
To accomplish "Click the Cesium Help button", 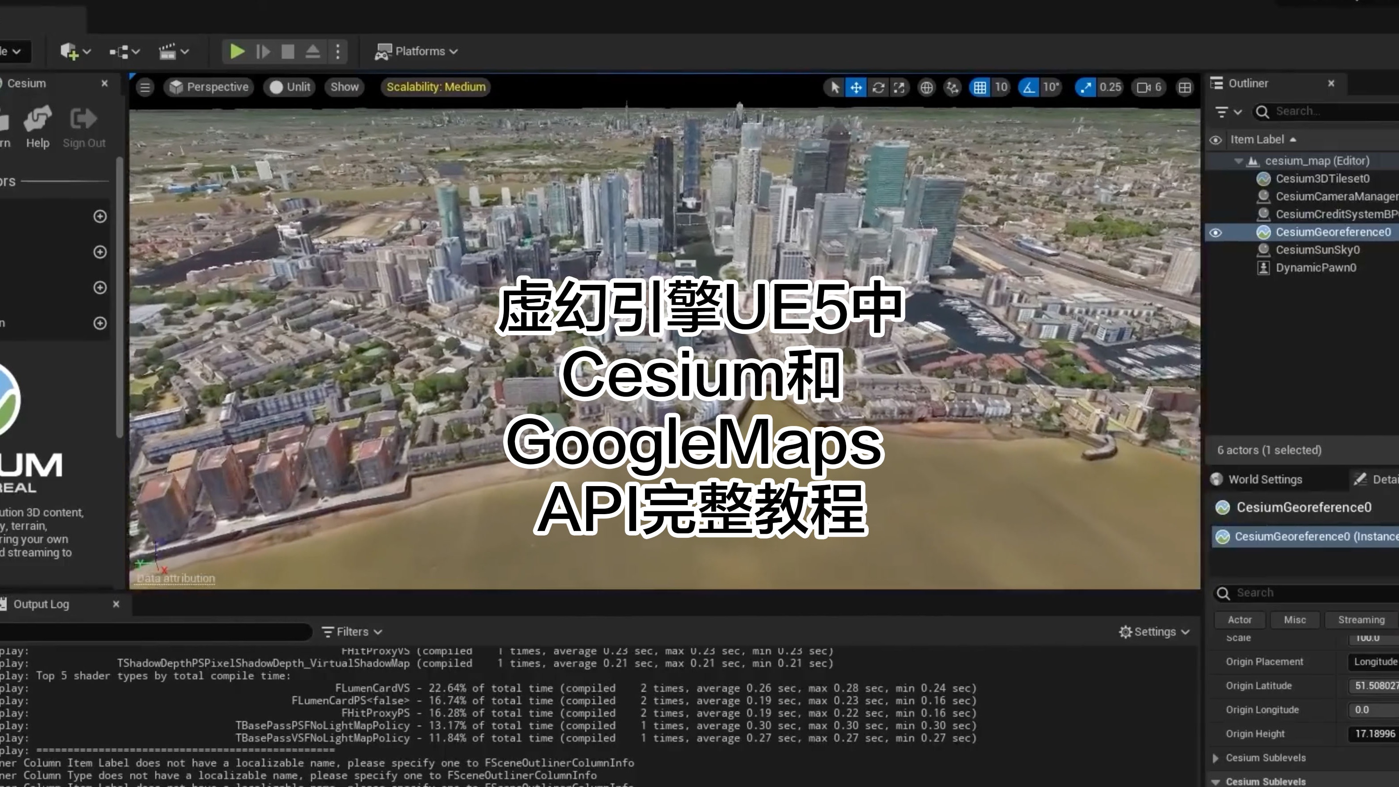I will 37,127.
